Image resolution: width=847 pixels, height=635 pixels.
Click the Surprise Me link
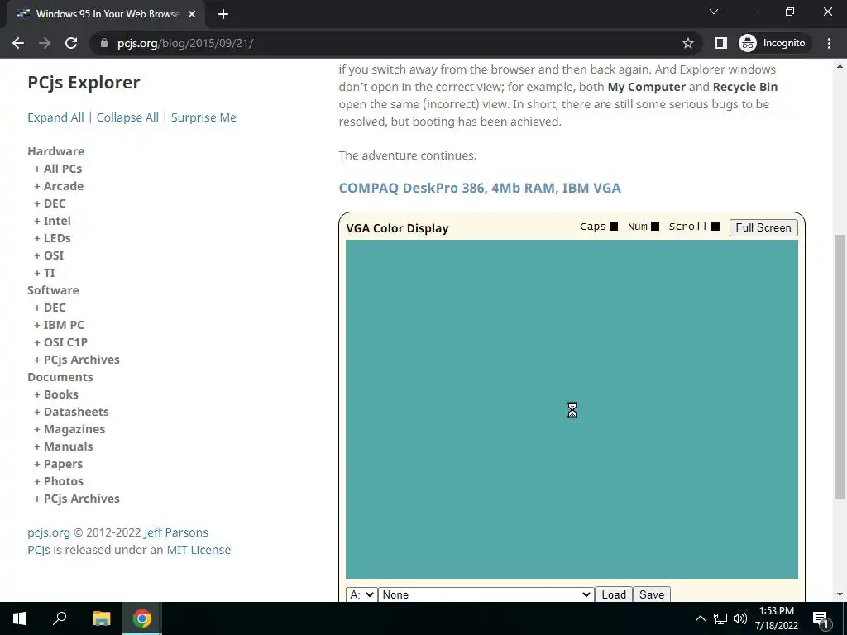(x=203, y=117)
